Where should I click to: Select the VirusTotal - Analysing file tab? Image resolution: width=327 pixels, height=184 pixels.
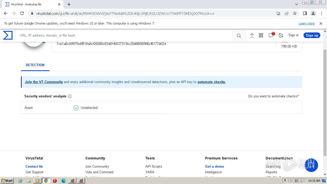32,4
